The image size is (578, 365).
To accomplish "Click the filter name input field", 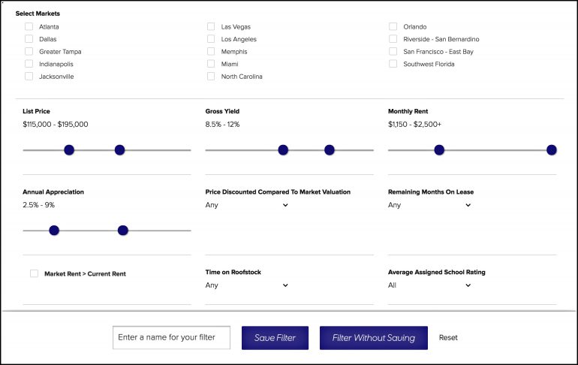I will pos(171,337).
